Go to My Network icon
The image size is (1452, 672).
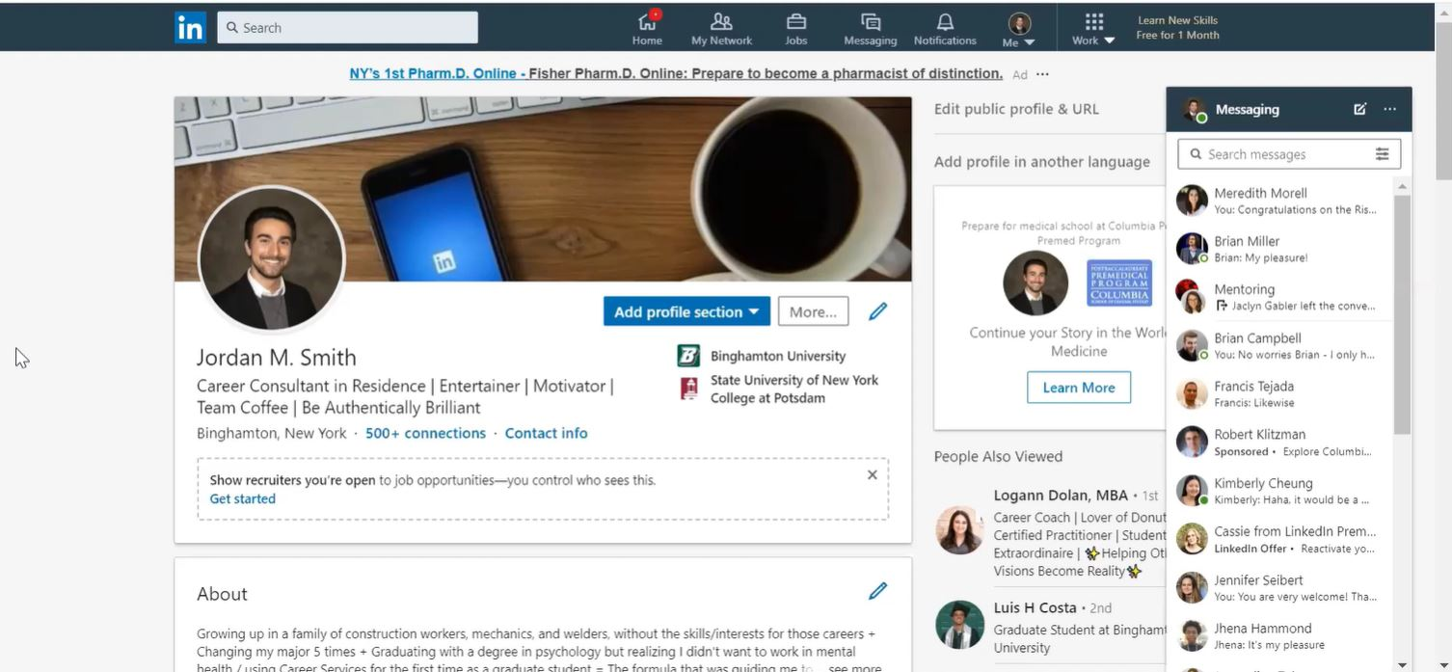pyautogui.click(x=721, y=21)
